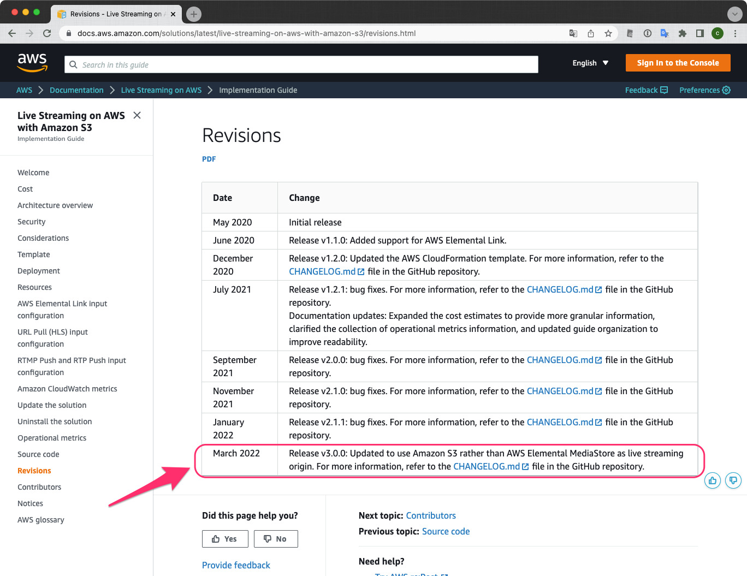
Task: Open AWS breadcrumb link
Action: coord(24,90)
